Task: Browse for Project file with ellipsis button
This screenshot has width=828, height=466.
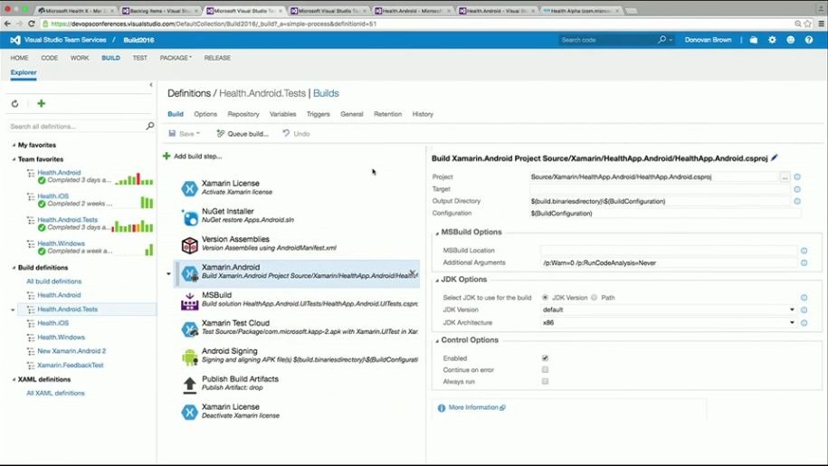Action: tap(785, 177)
